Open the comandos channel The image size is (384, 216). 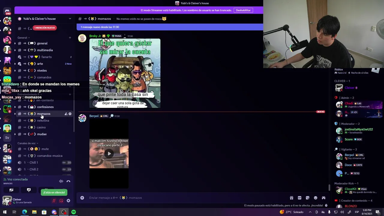[x=44, y=77]
